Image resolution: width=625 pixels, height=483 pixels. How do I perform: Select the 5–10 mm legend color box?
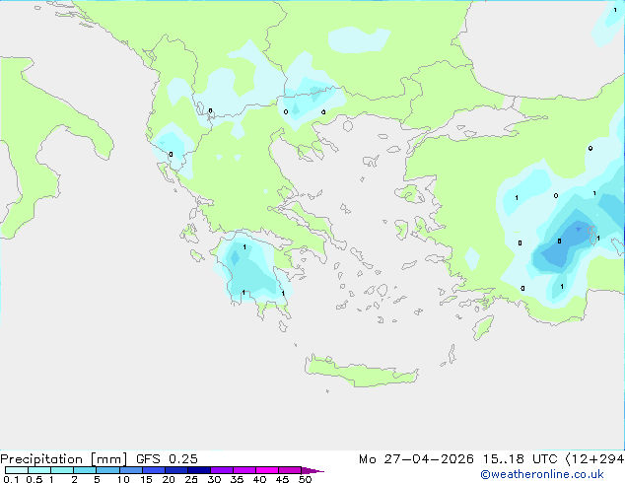(107, 470)
